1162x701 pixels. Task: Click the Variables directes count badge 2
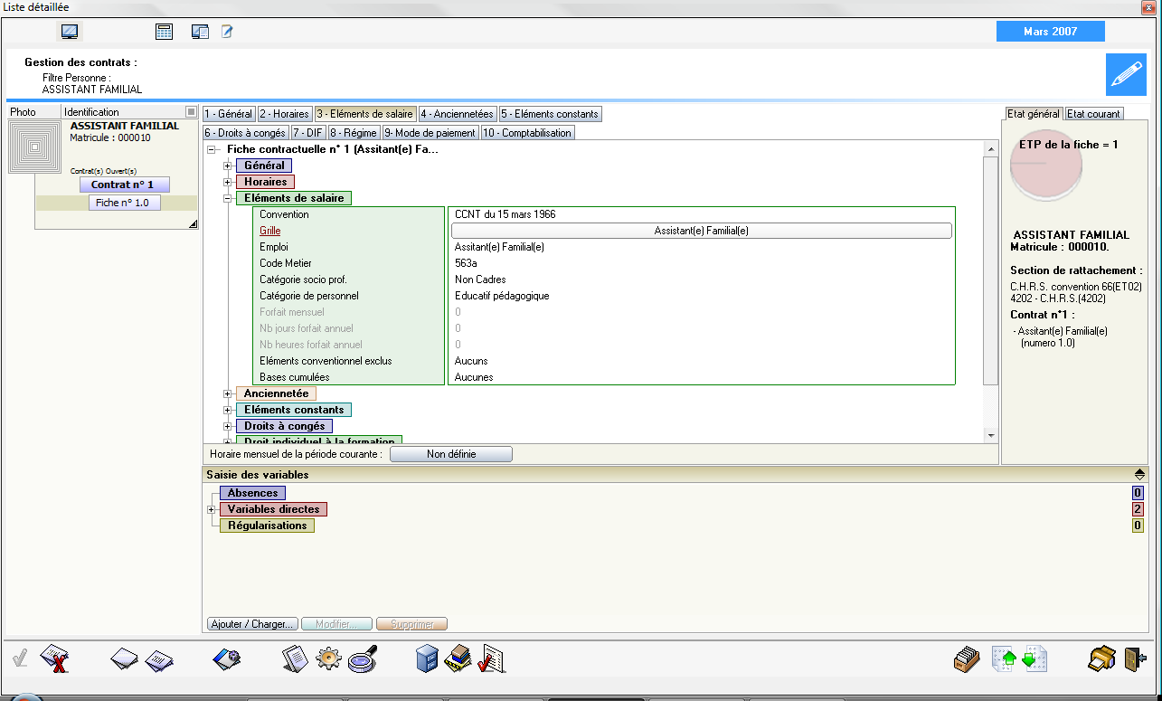coord(1138,509)
